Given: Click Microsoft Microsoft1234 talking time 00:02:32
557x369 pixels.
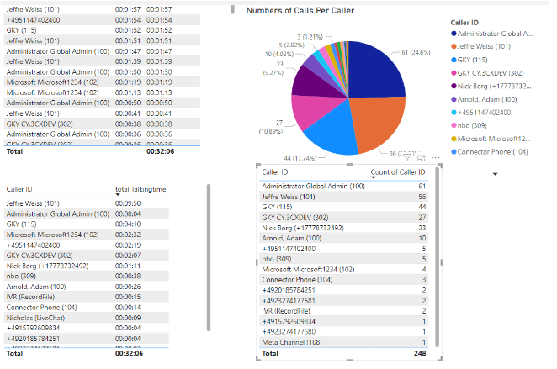Looking at the screenshot, I should point(128,235).
